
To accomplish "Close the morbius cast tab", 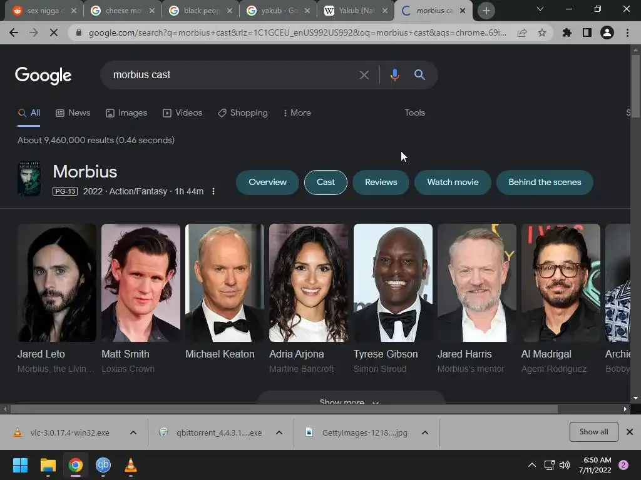I will (463, 11).
